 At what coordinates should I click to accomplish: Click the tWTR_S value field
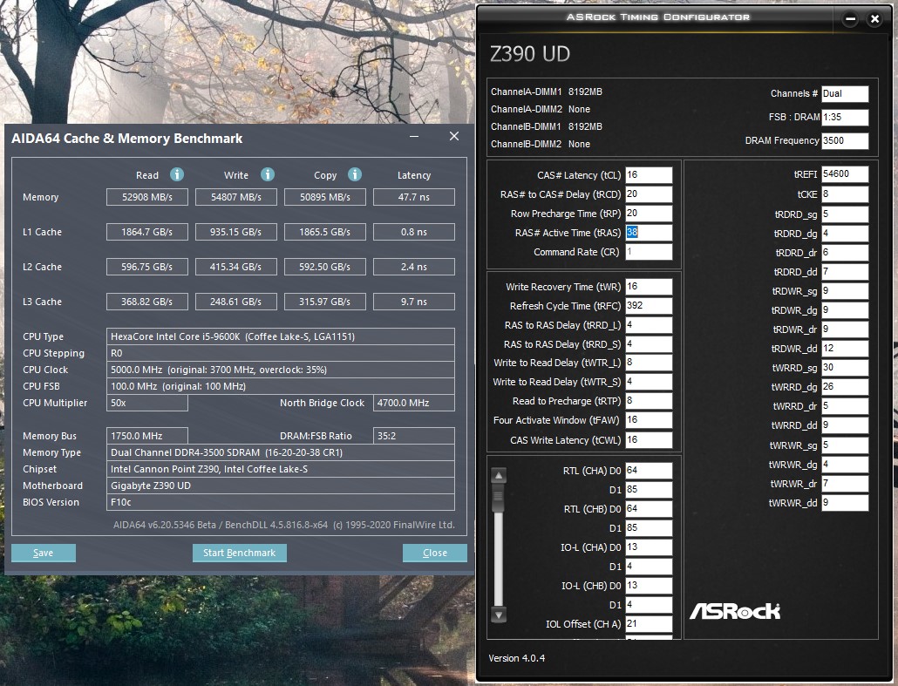649,382
